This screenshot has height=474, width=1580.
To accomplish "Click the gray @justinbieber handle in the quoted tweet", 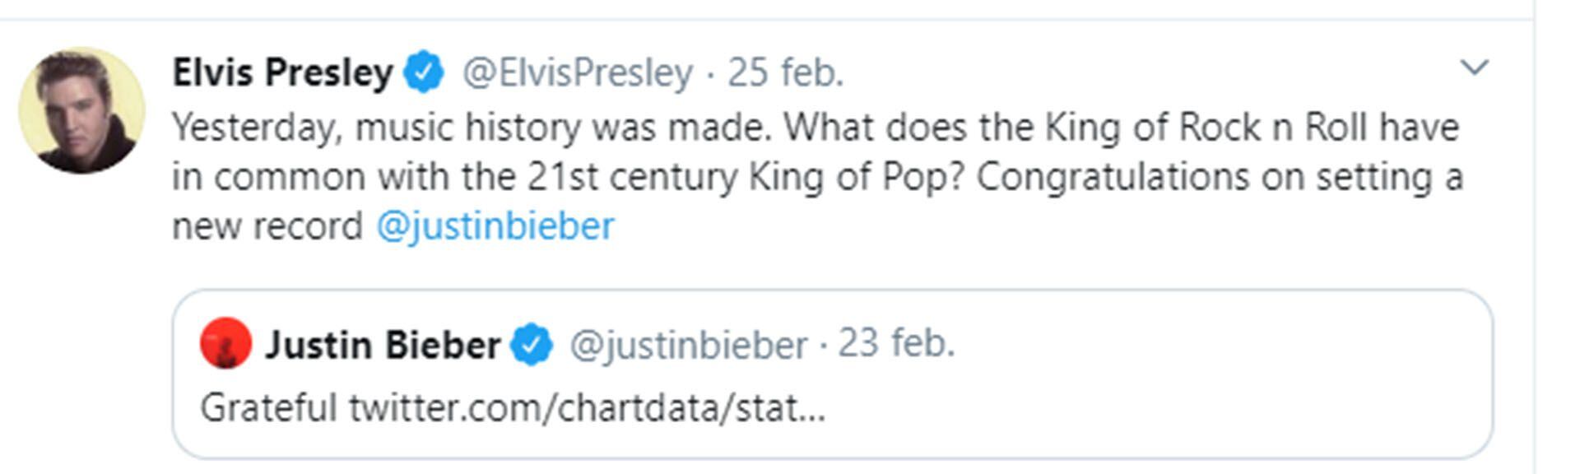I will pos(688,345).
